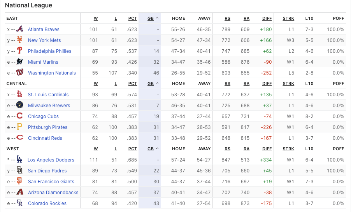Click the Milwaukee Brewers logo icon
Image resolution: width=351 pixels, height=212 pixels.
20,105
